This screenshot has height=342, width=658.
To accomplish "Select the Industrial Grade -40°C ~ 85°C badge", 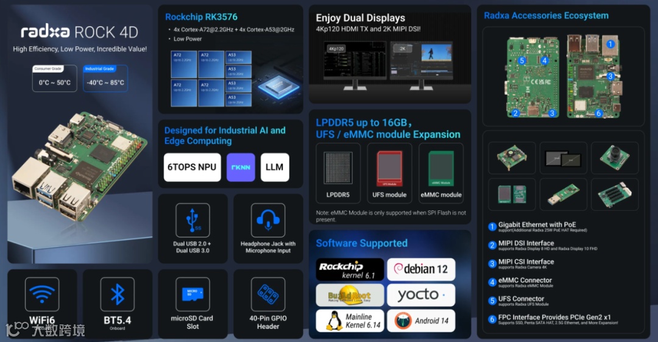I will coord(105,78).
